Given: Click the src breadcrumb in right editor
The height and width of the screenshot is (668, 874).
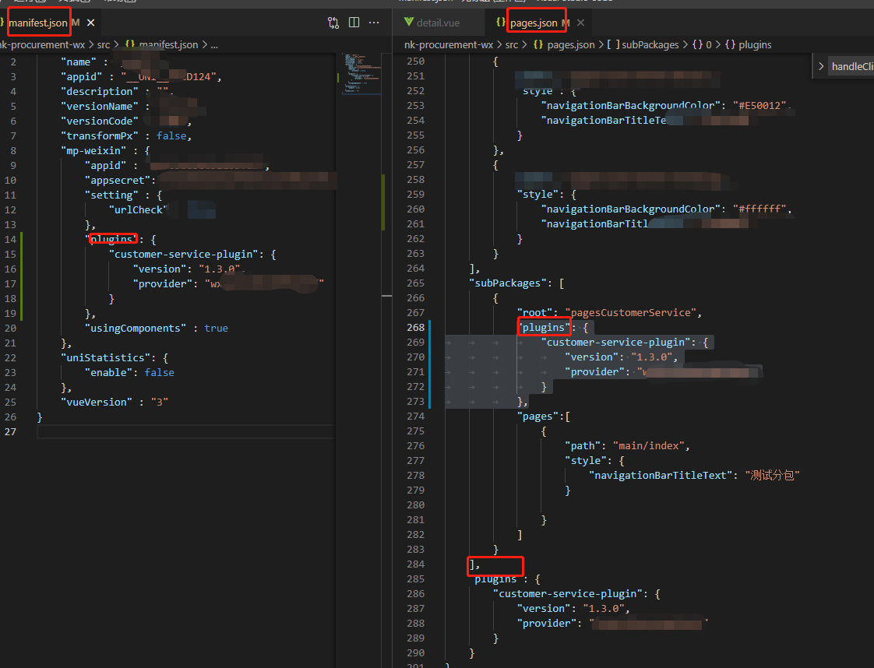Looking at the screenshot, I should pos(512,44).
